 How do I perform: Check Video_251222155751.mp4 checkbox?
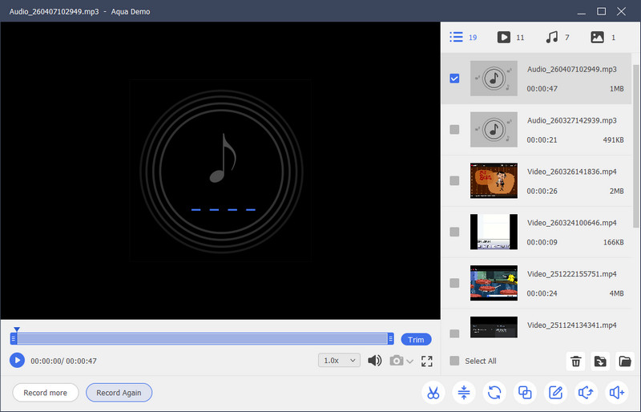pos(454,283)
